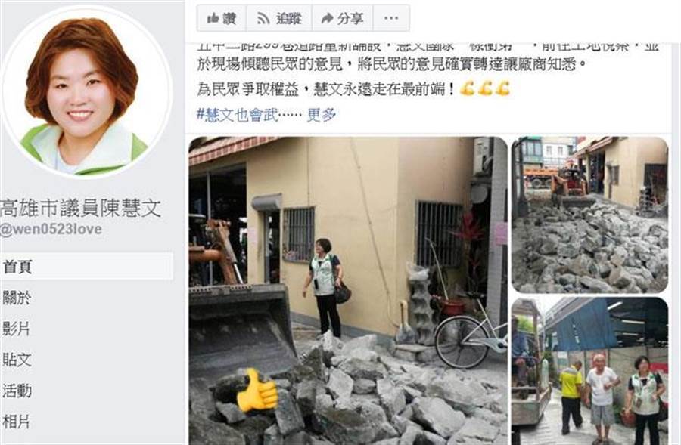This screenshot has width=681, height=445.
Task: Expand post text via 更多 link
Action: [322, 115]
